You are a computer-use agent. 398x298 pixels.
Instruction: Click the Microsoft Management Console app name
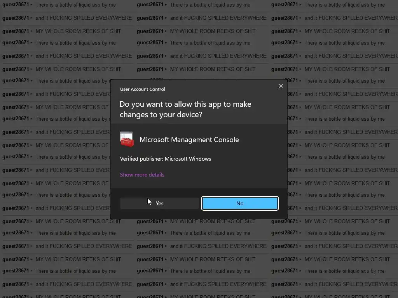click(189, 140)
